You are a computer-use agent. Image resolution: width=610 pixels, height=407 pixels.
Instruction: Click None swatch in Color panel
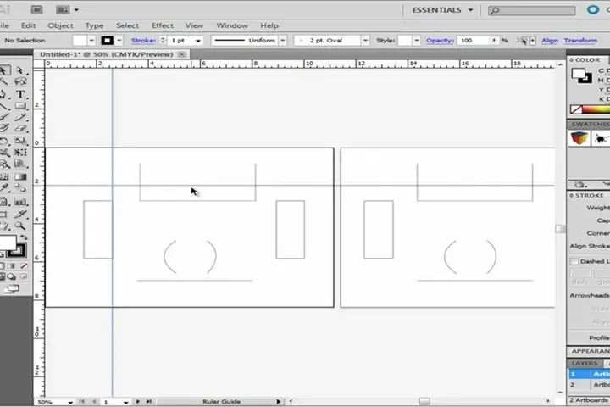pos(576,110)
